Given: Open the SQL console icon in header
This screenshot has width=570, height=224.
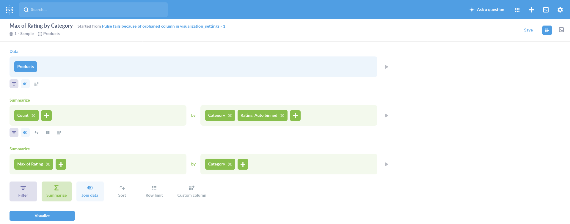Looking at the screenshot, I should click(x=546, y=10).
